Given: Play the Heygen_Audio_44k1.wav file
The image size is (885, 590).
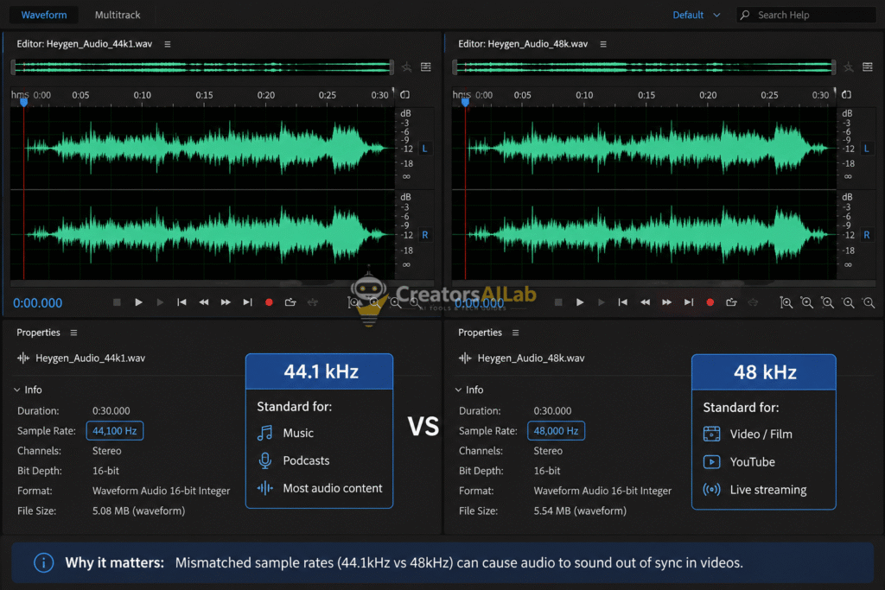Looking at the screenshot, I should (x=138, y=302).
